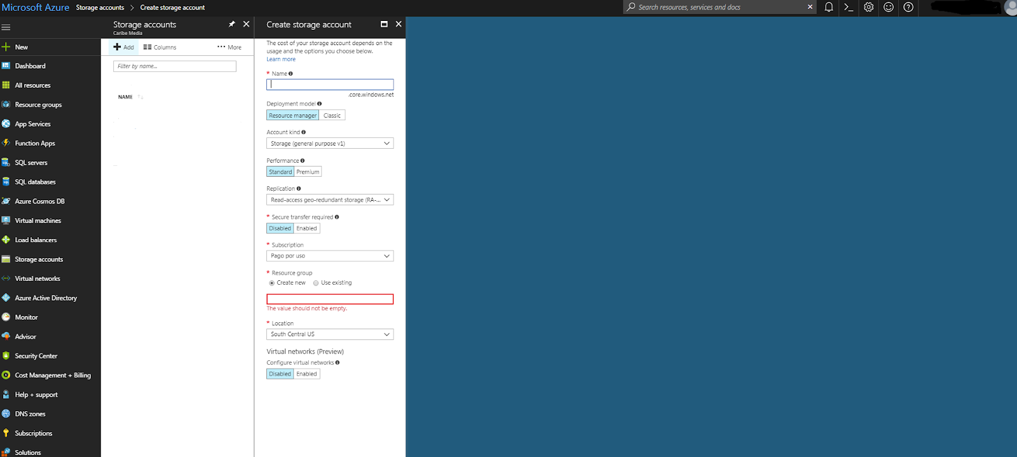Click the New plus icon

6,46
